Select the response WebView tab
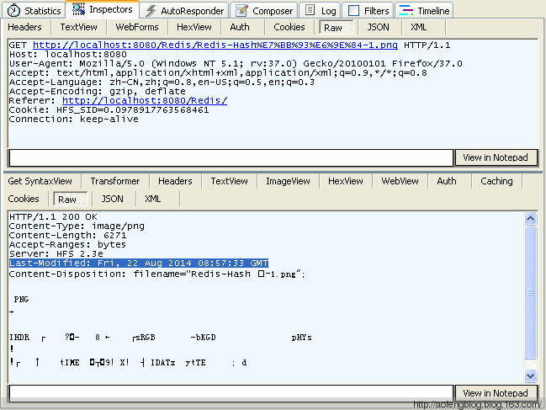The image size is (546, 410). (400, 181)
